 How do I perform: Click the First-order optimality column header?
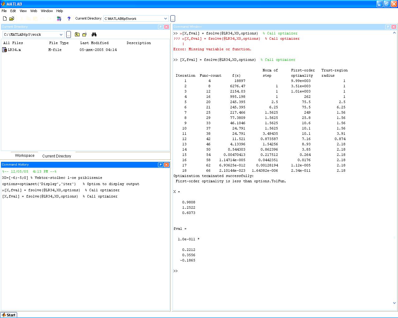coord(303,73)
